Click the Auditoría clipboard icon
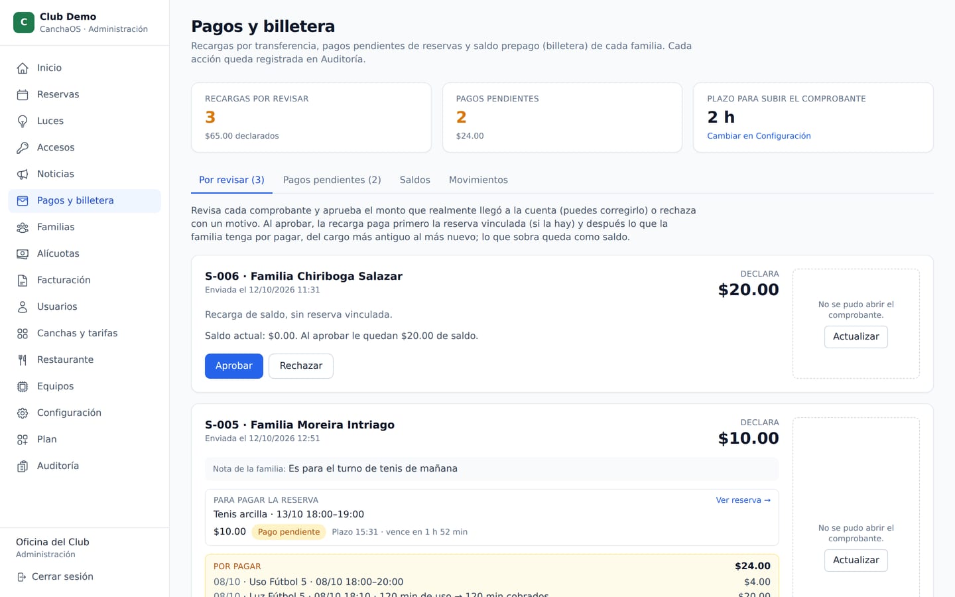The height and width of the screenshot is (597, 955). pyautogui.click(x=23, y=466)
